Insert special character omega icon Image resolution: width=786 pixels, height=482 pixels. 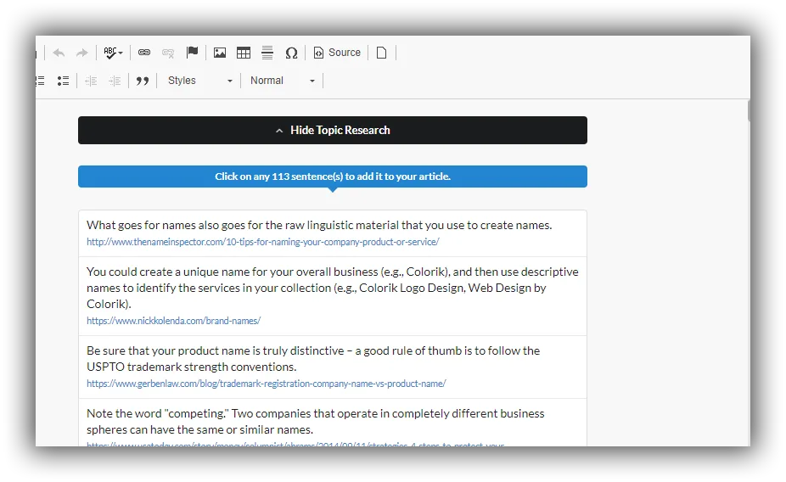[291, 53]
